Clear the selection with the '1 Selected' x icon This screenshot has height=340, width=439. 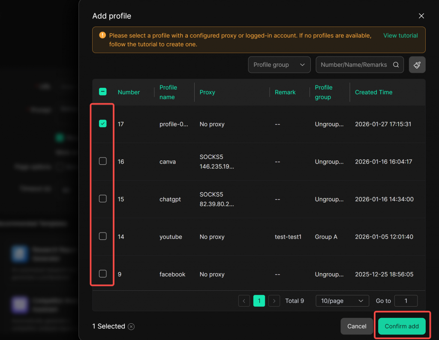(131, 327)
